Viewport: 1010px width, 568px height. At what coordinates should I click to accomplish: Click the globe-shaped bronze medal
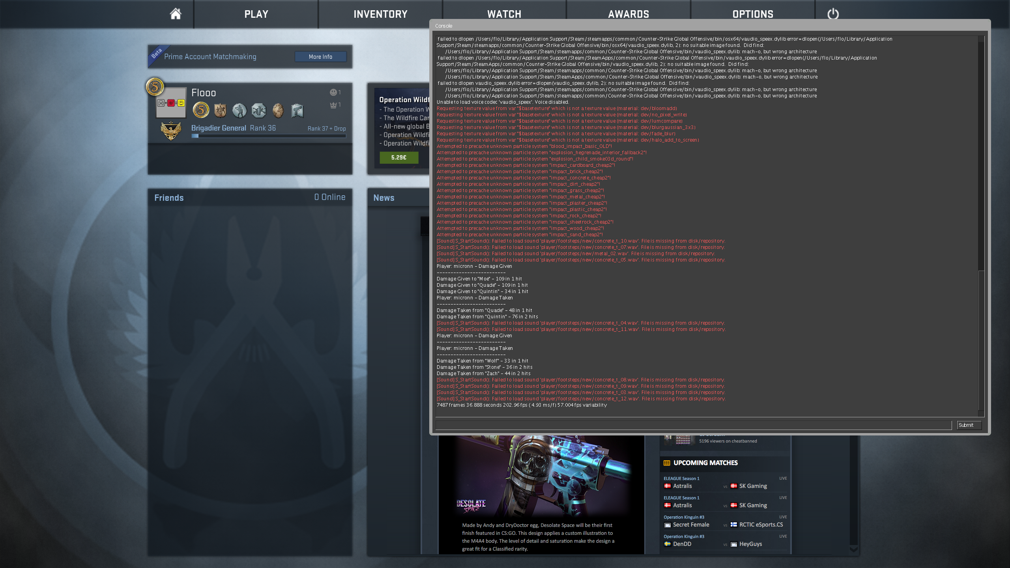278,110
